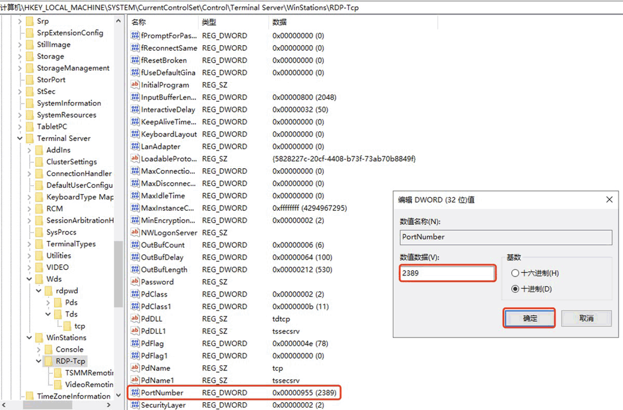This screenshot has width=623, height=410.
Task: Expand the Pds tree node
Action: [x=48, y=303]
